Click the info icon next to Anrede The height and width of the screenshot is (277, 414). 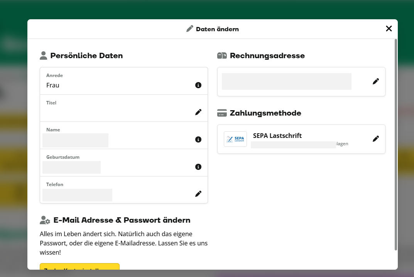point(198,85)
